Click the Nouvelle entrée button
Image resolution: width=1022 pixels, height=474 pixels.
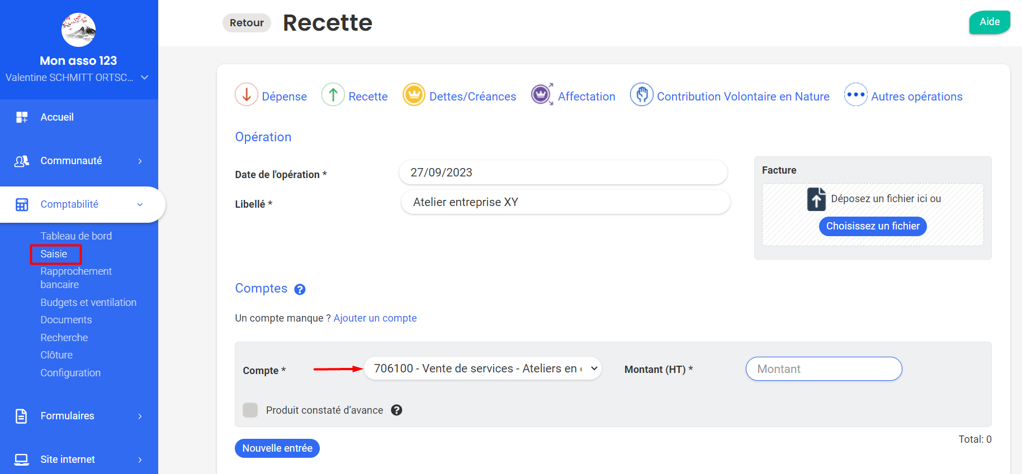(277, 448)
